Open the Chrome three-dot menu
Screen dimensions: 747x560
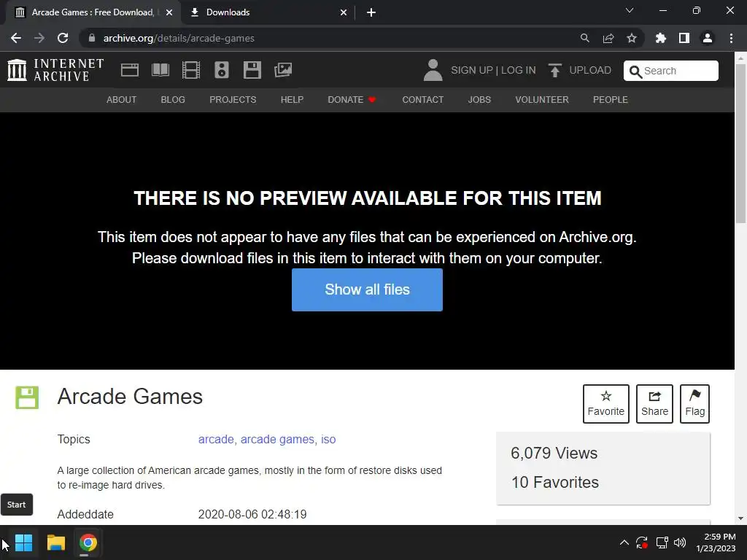tap(731, 38)
